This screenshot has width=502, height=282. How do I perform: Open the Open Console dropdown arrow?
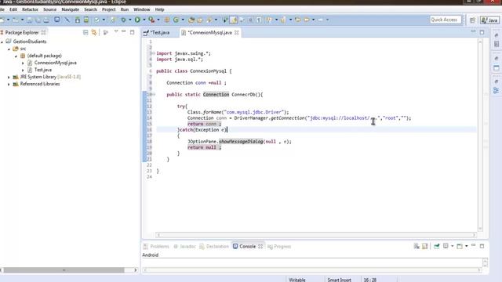click(x=466, y=246)
